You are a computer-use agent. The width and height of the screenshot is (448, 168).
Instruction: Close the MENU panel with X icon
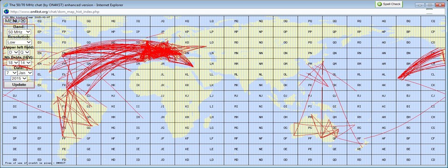[23, 21]
